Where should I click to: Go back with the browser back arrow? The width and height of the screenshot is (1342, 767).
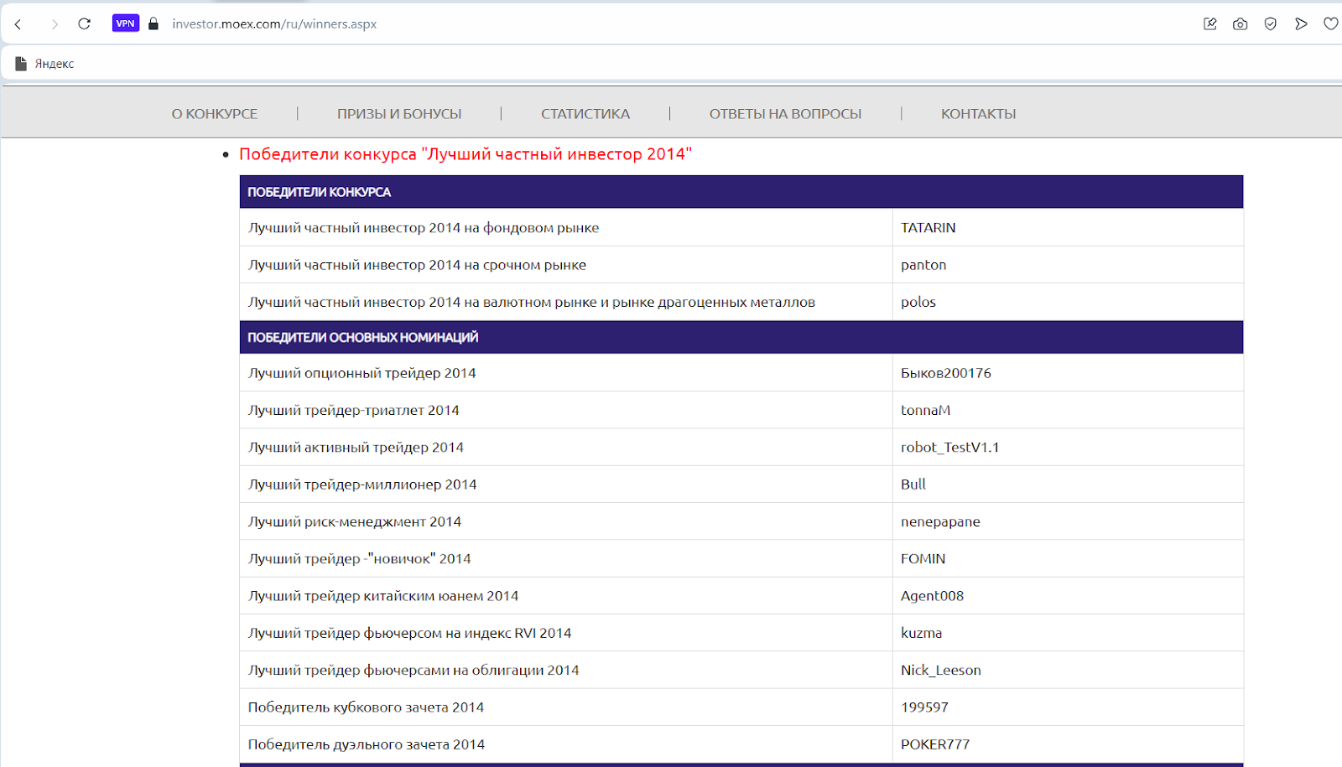(18, 24)
